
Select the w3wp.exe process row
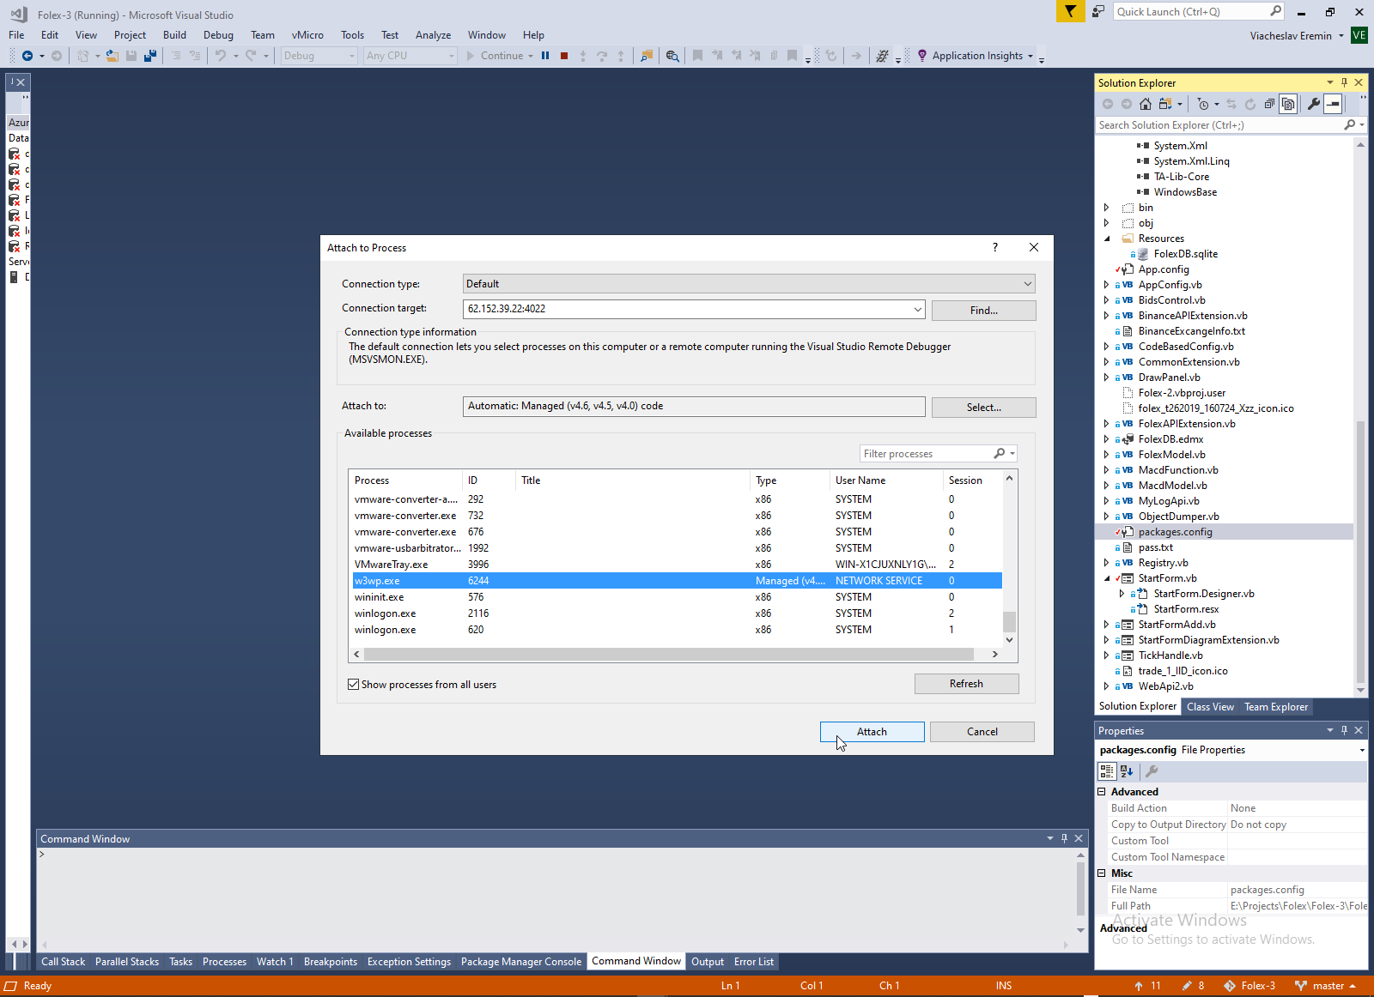677,581
